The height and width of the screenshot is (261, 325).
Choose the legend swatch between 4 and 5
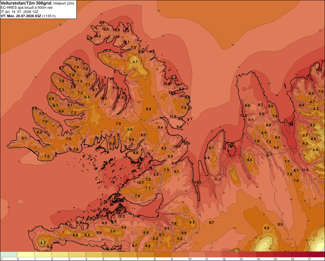[x=94, y=255]
